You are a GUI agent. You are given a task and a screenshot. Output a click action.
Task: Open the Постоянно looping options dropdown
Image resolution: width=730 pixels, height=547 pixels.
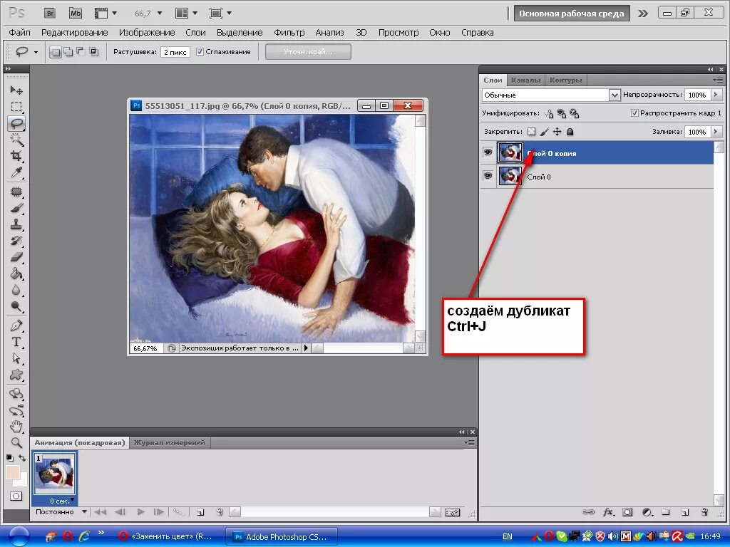point(84,511)
